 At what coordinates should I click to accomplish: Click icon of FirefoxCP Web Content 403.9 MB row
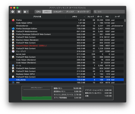13,43
